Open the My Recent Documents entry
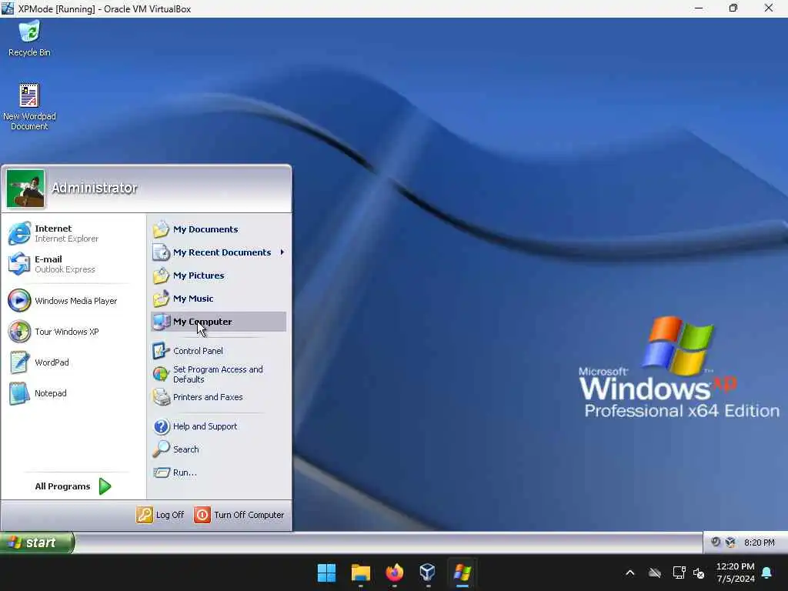Viewport: 788px width, 591px height. [219, 252]
